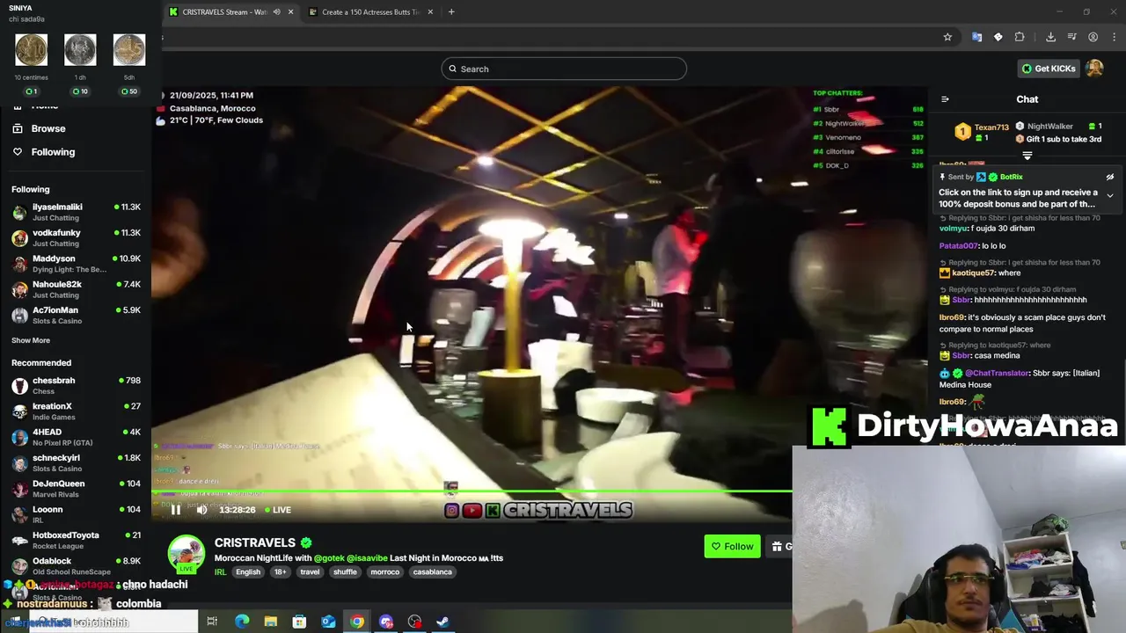Click the Get KICKs button
The width and height of the screenshot is (1126, 633).
[x=1049, y=69]
